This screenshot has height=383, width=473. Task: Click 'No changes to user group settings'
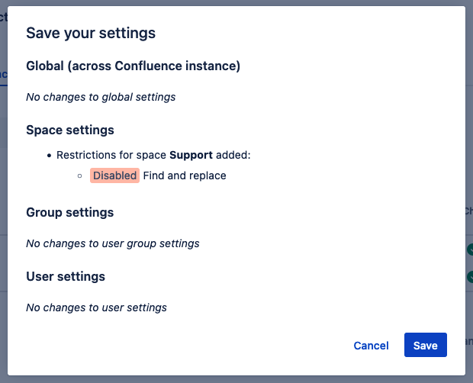point(112,243)
